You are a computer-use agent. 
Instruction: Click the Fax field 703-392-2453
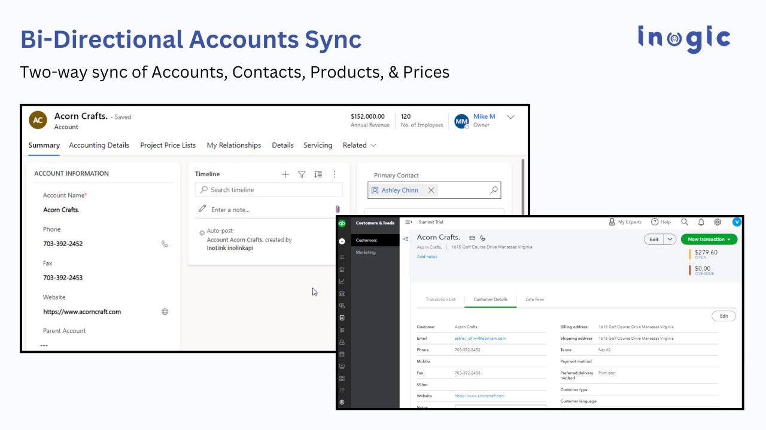[63, 278]
